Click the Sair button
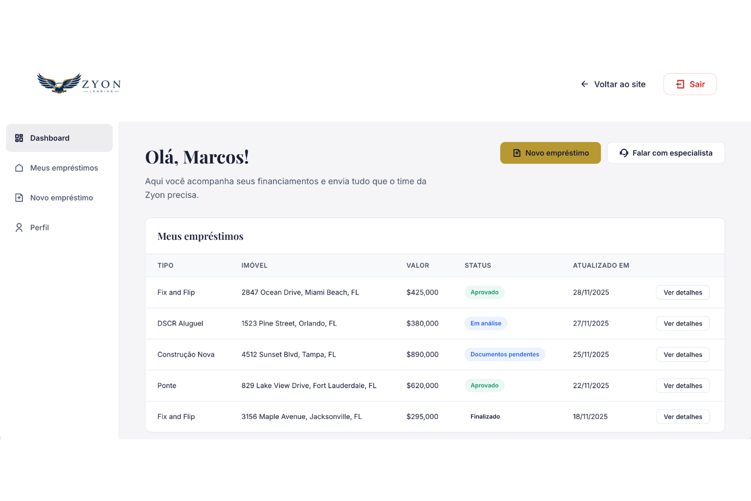 [690, 84]
